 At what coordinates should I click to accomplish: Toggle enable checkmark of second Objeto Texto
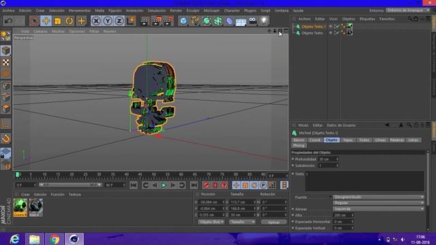pos(337,33)
